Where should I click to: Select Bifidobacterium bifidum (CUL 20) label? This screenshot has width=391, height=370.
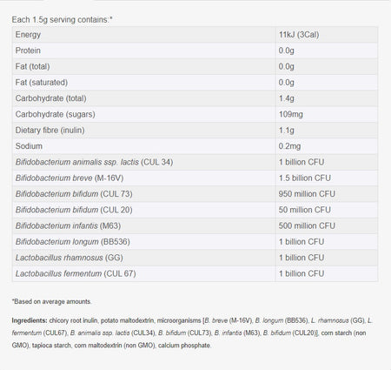click(74, 210)
